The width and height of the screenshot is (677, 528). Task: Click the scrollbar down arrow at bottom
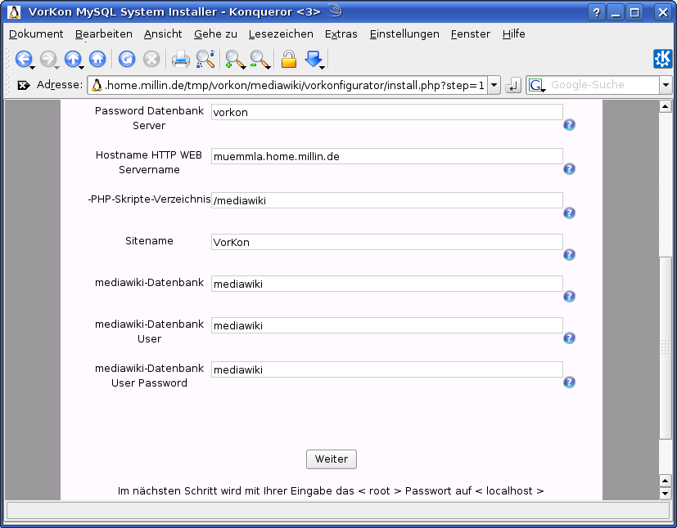[x=665, y=493]
